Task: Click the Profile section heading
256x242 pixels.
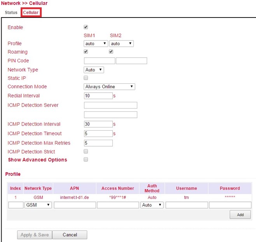Action: pos(13,174)
